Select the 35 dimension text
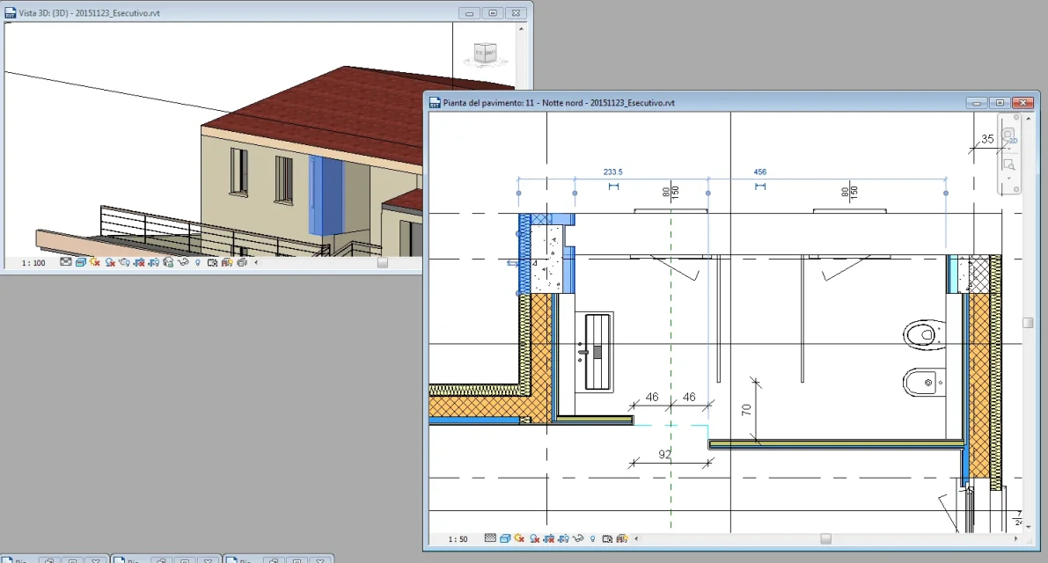This screenshot has height=563, width=1048. (987, 139)
